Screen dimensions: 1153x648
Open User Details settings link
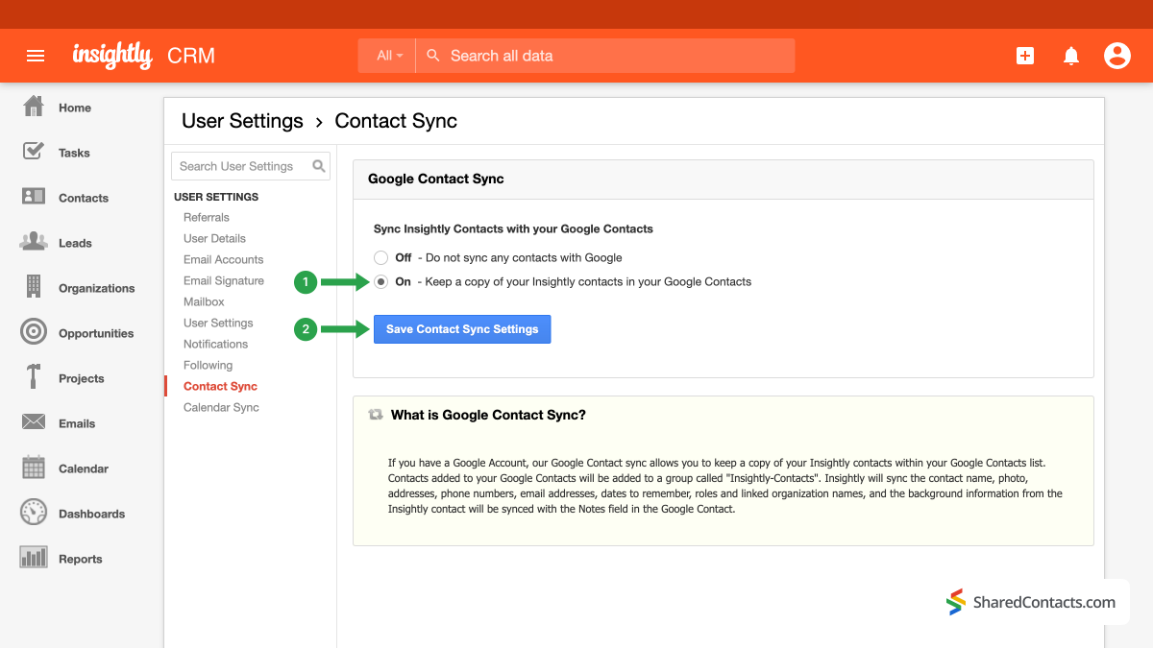pyautogui.click(x=214, y=238)
